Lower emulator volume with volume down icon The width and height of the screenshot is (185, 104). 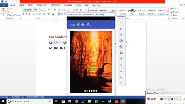coord(121,35)
